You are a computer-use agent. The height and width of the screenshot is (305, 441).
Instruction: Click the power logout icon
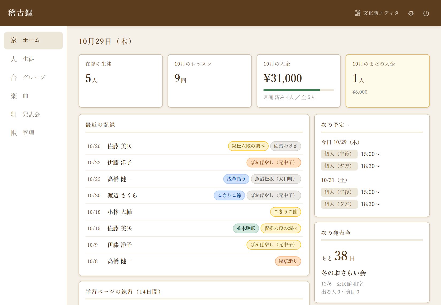426,13
